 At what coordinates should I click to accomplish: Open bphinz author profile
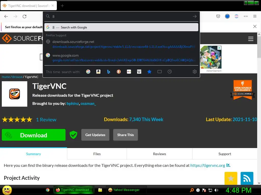pyautogui.click(x=73, y=104)
